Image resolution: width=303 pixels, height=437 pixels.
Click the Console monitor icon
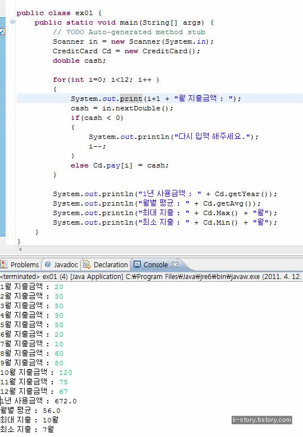(137, 264)
